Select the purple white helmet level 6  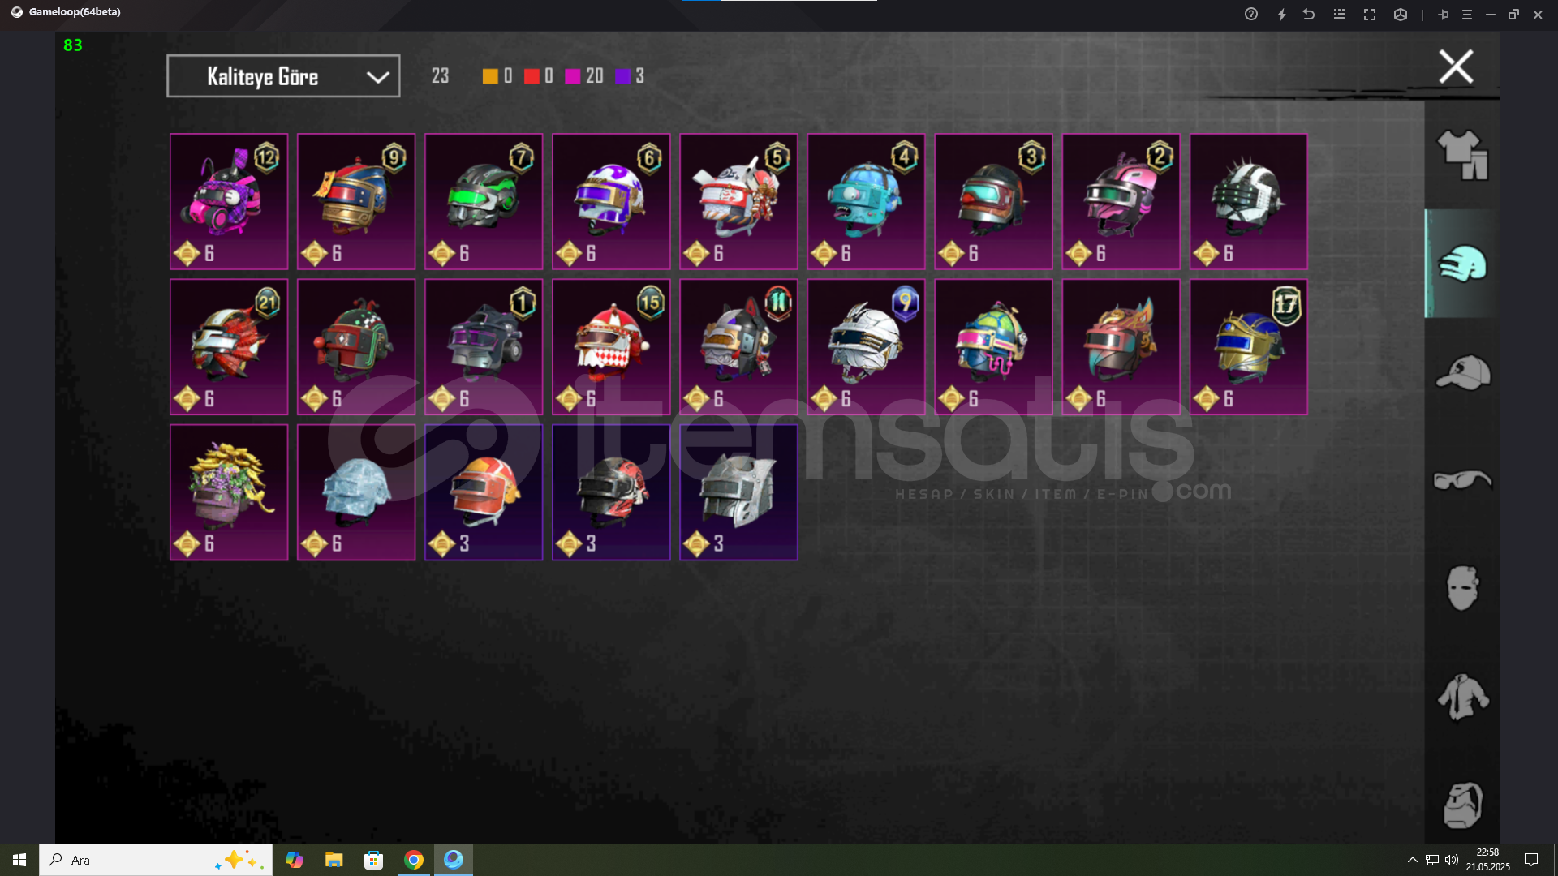click(611, 201)
